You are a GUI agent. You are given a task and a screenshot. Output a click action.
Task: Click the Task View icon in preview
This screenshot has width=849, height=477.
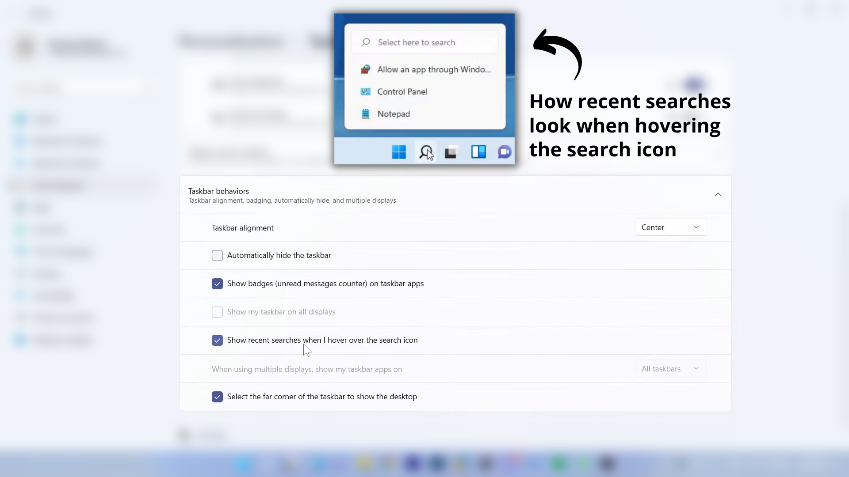[x=451, y=152]
